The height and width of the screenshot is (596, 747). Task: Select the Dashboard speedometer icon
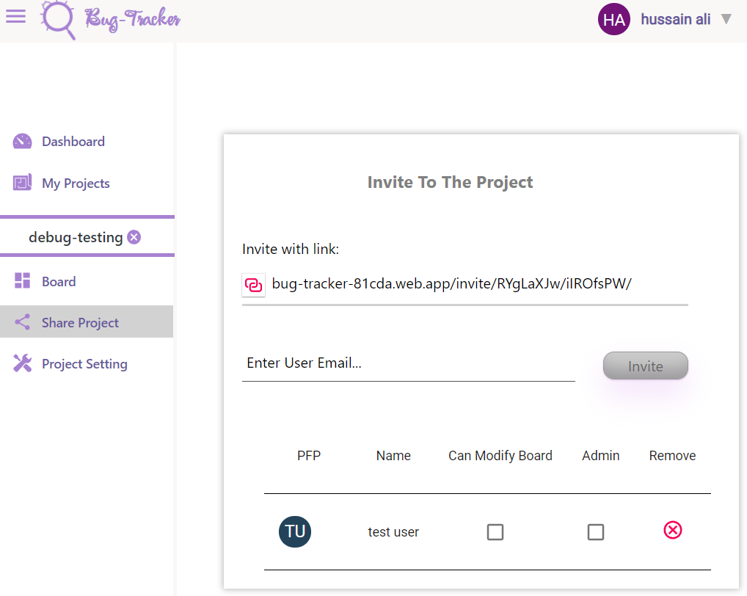[x=21, y=141]
